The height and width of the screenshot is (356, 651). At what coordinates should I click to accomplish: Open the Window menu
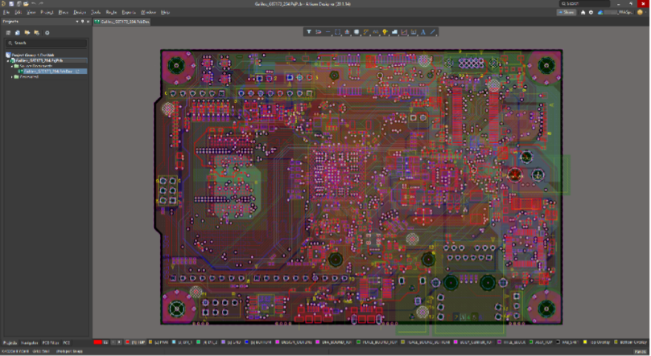coord(148,12)
